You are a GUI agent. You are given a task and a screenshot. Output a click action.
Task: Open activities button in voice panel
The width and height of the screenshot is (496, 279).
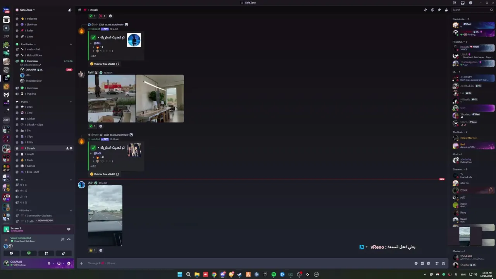[46, 253]
